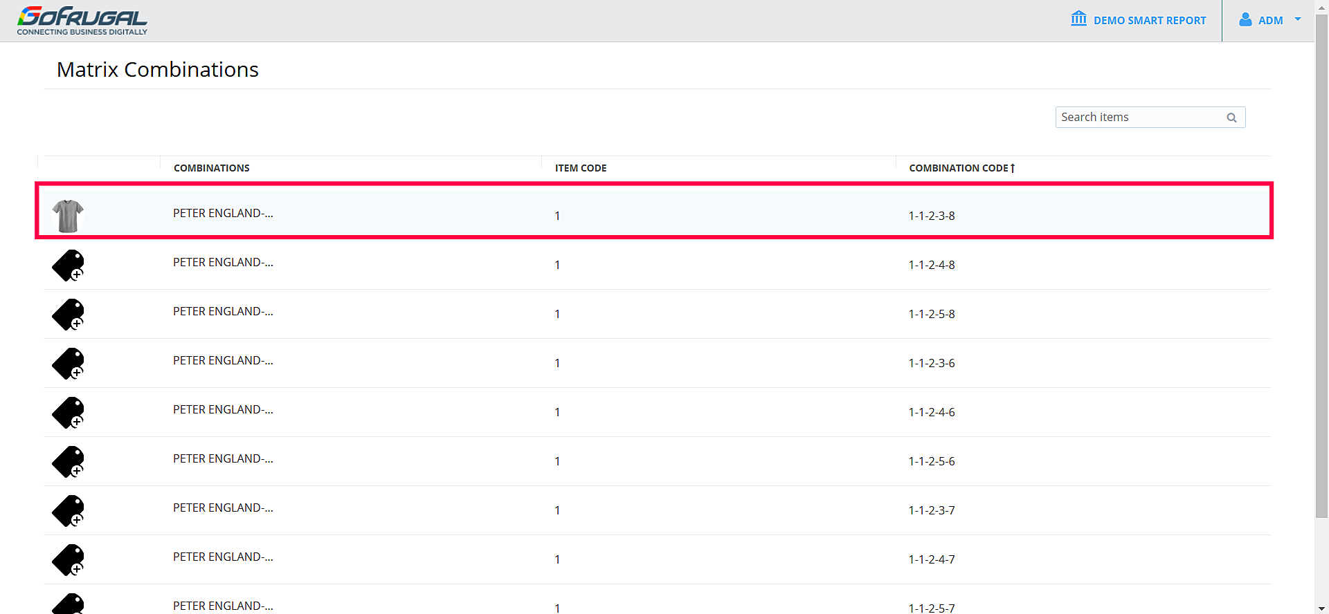Click item code 1 in row 1-1-2-4-6

tap(557, 412)
